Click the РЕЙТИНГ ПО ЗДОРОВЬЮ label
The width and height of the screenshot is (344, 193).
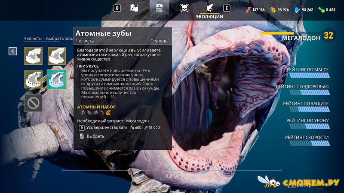[x=302, y=87]
